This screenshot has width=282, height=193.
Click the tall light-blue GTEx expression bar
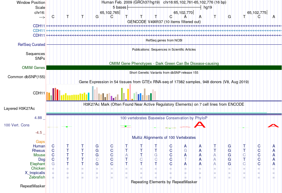(x=93, y=93)
